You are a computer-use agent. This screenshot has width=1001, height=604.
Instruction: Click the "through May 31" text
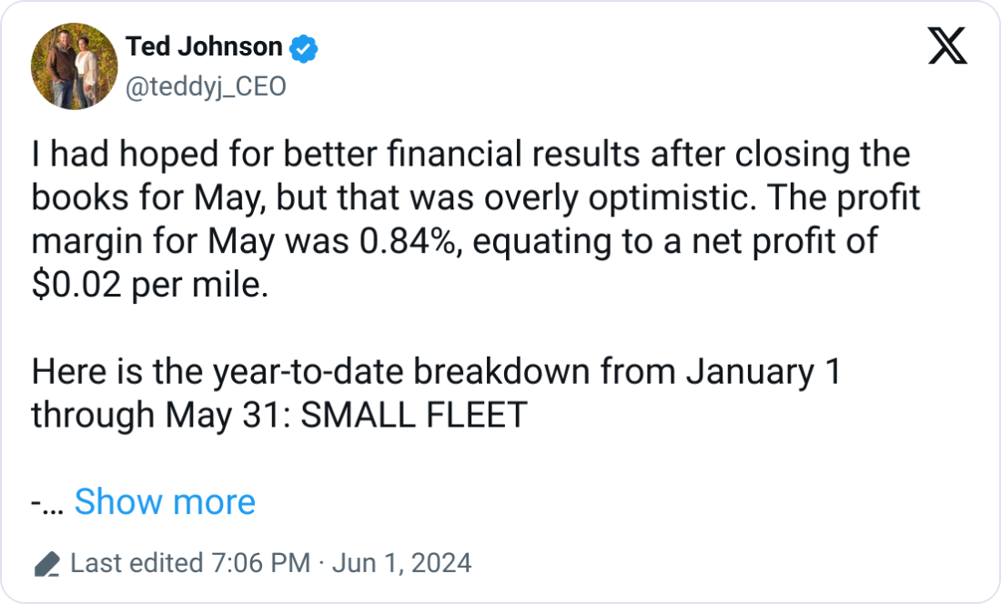point(158,415)
